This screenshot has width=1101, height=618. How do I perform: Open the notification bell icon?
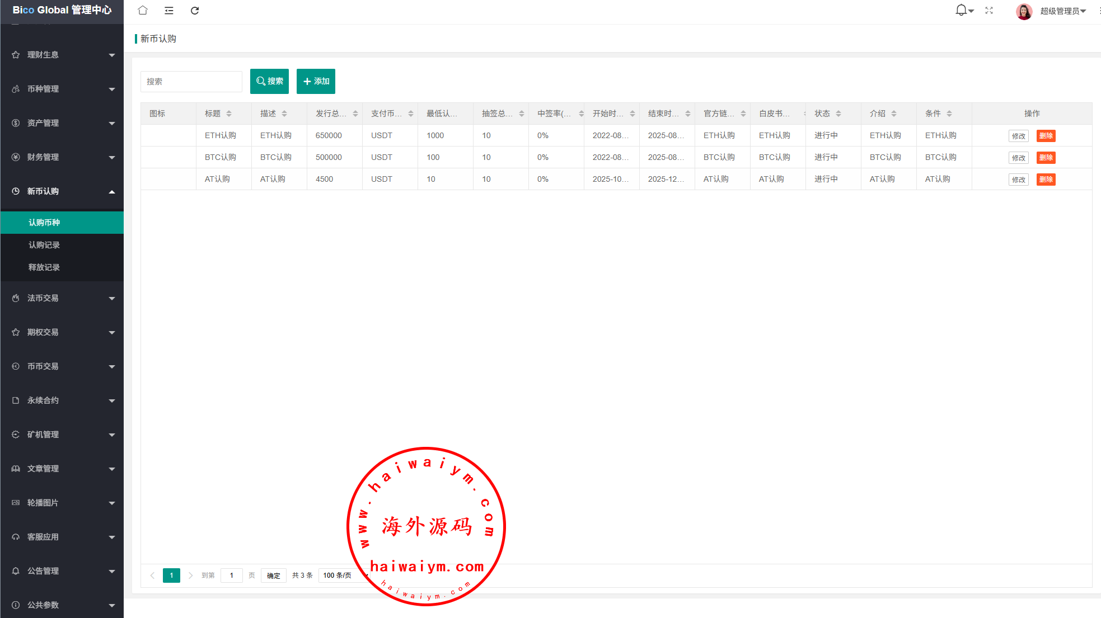[961, 10]
